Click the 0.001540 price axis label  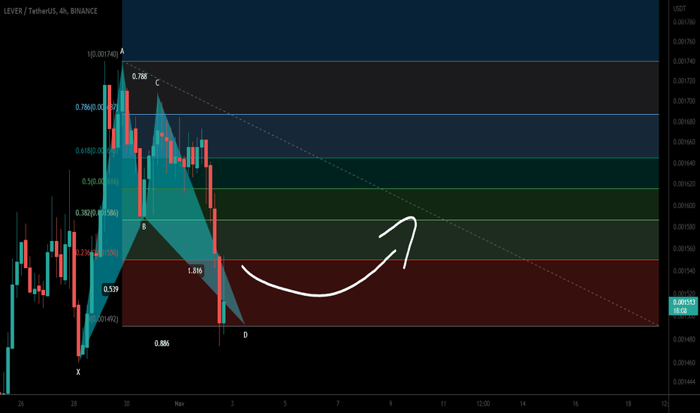point(684,270)
